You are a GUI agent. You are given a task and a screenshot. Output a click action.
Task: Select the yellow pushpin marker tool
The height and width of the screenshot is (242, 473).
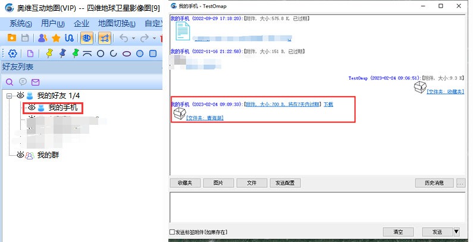pos(49,54)
